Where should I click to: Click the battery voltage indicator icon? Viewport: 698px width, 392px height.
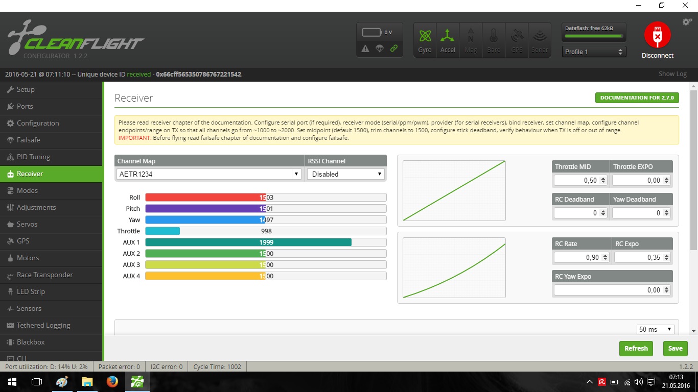pos(371,32)
